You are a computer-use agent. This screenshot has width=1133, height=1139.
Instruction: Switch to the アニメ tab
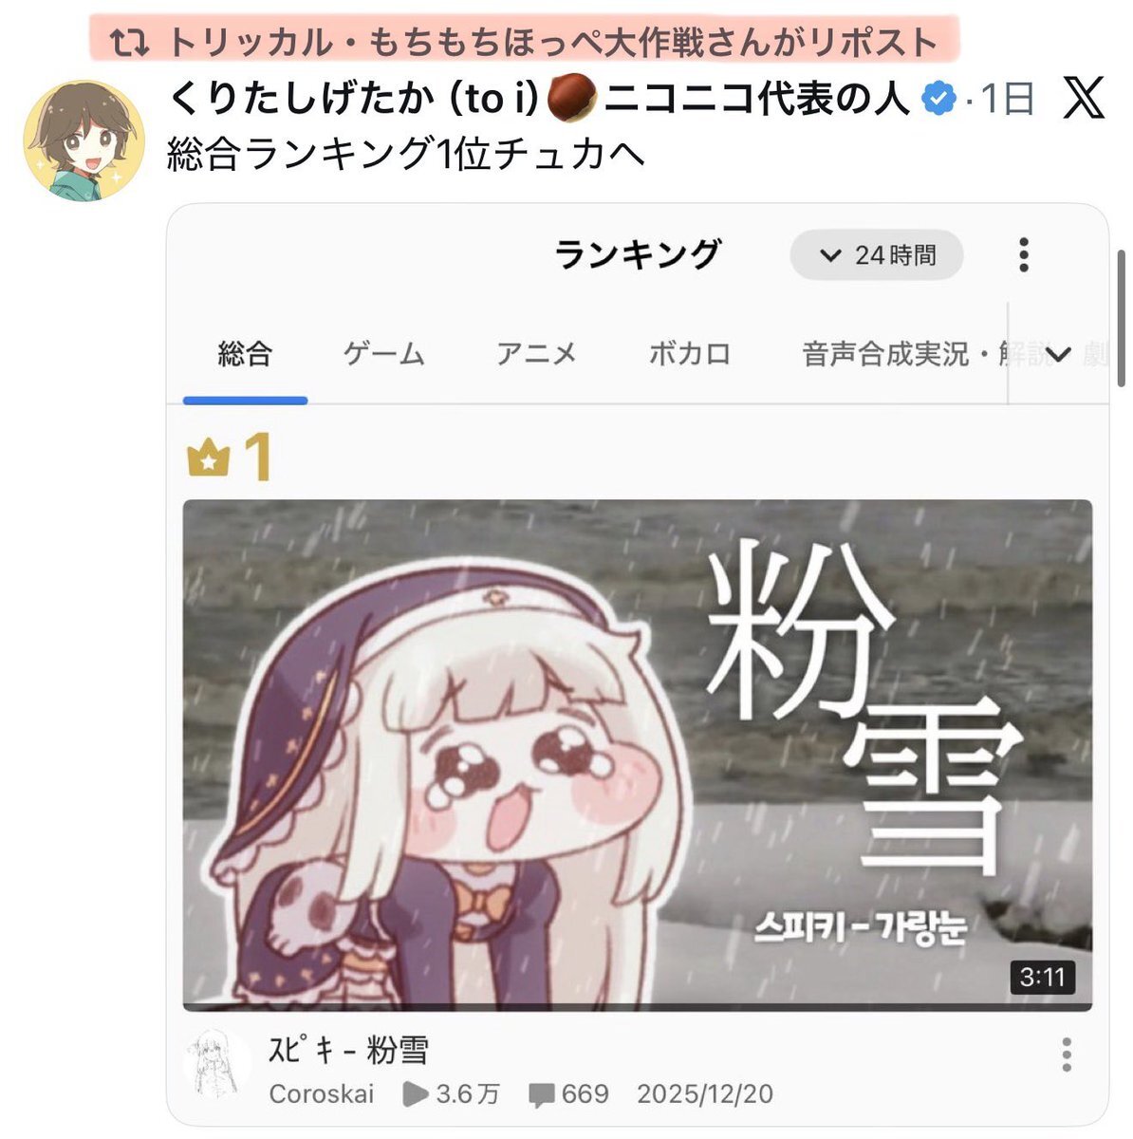536,354
